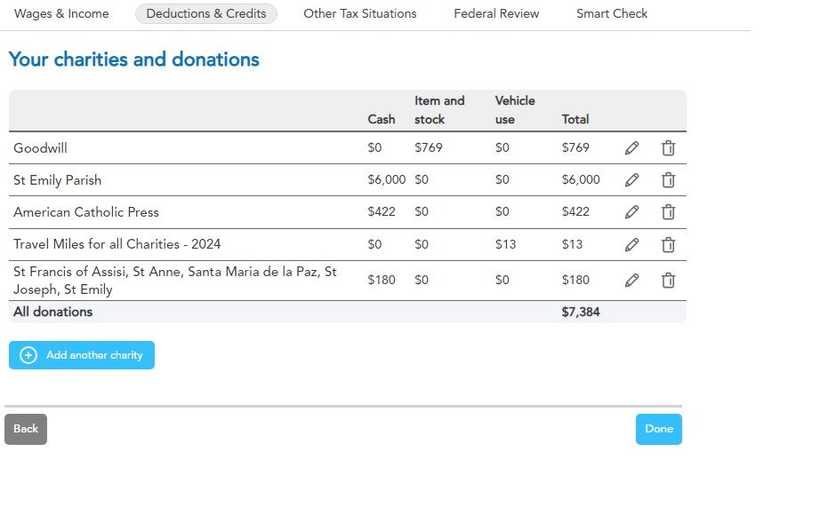
Task: Open the Smart Check tab
Action: pyautogui.click(x=611, y=13)
